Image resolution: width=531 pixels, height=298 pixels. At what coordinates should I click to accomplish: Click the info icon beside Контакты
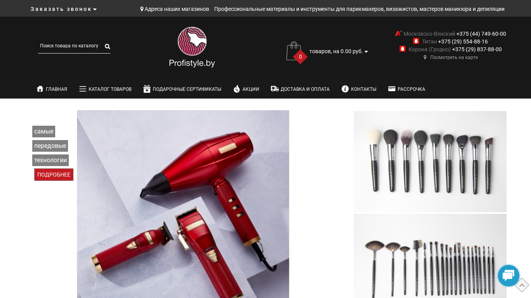345,89
